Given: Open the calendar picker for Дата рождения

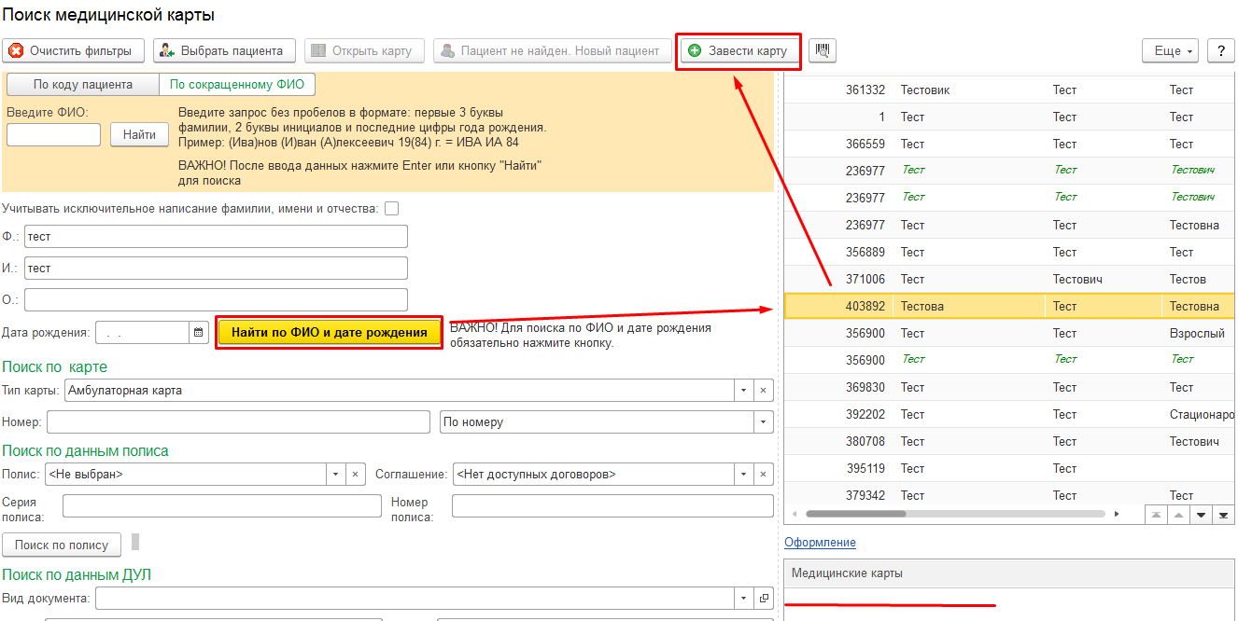Looking at the screenshot, I should pos(199,332).
